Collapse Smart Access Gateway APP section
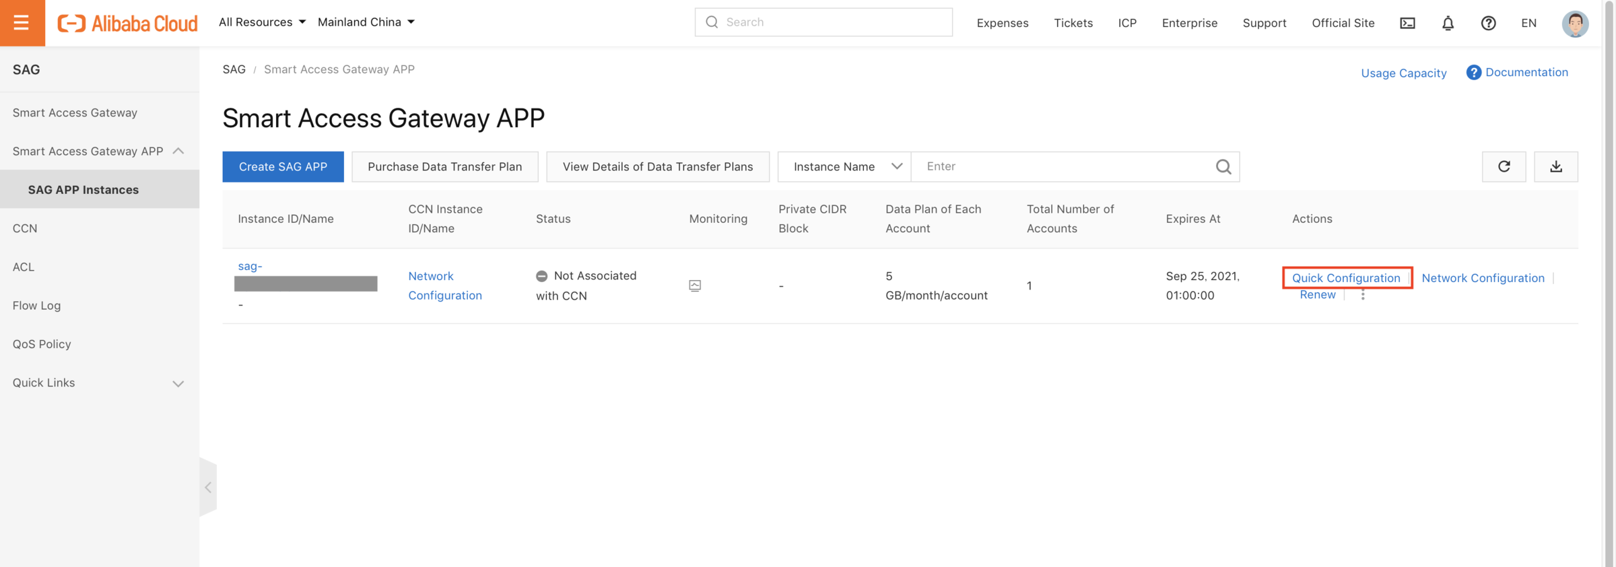Screen dimensions: 1616x567 pyautogui.click(x=178, y=151)
